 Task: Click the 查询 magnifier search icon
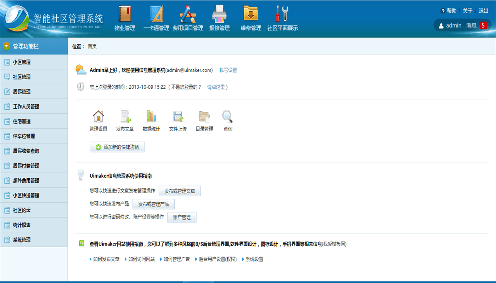coord(227,116)
